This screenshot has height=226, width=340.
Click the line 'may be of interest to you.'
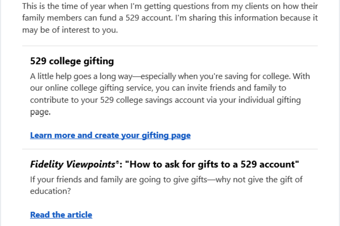[x=70, y=30]
